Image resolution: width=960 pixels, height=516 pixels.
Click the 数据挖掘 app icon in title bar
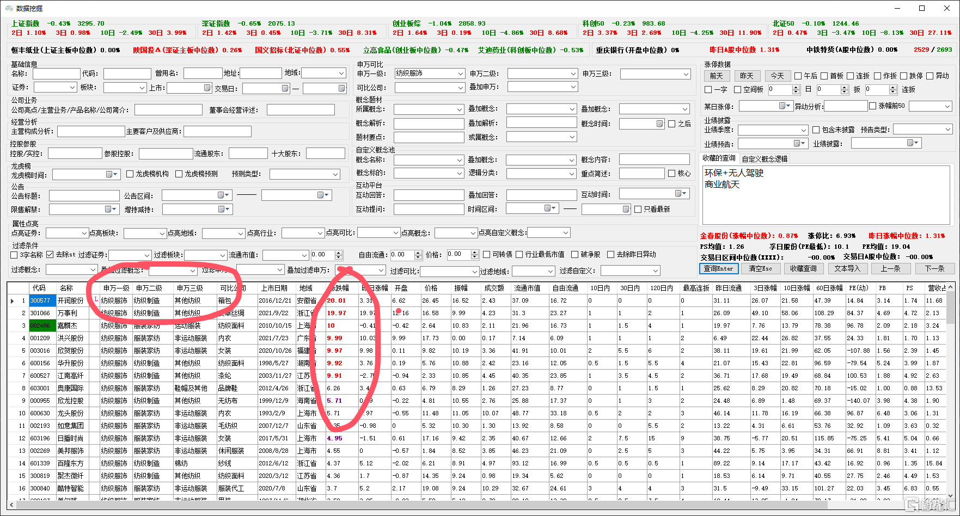[8, 8]
